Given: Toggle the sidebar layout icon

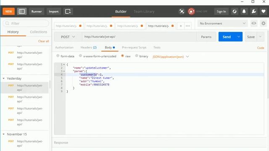Looking at the screenshot, I should (x=22, y=11).
